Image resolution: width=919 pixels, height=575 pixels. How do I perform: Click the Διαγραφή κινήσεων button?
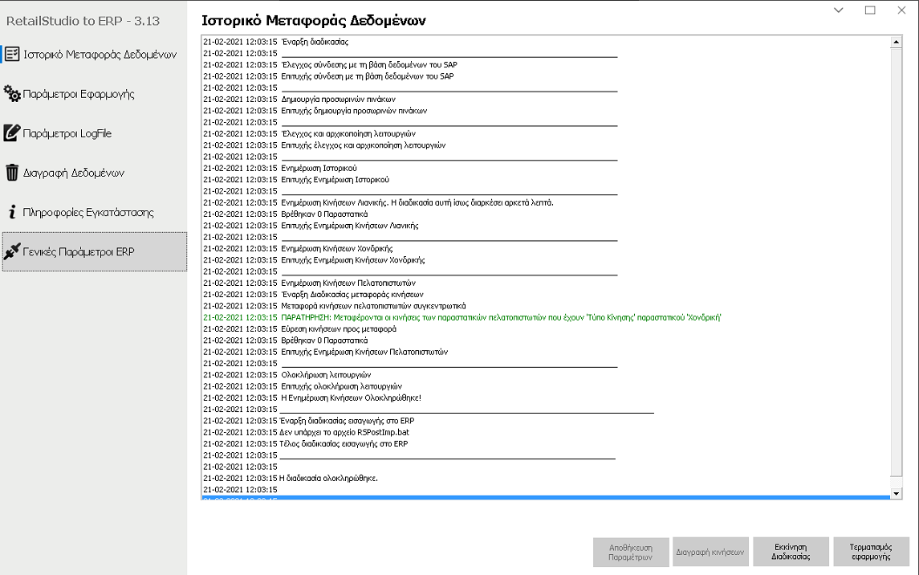[710, 552]
